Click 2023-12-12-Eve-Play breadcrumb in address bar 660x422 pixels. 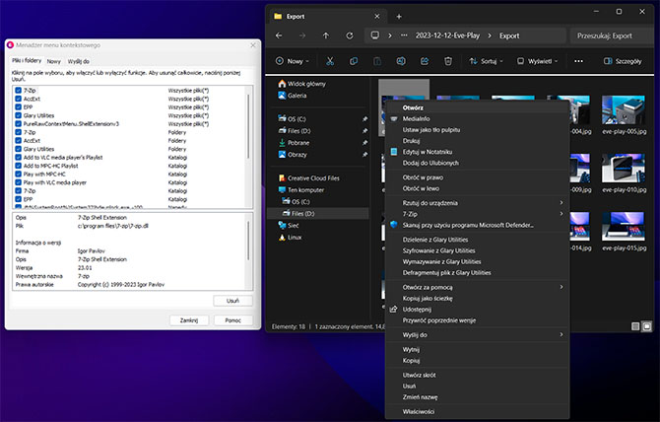point(447,35)
